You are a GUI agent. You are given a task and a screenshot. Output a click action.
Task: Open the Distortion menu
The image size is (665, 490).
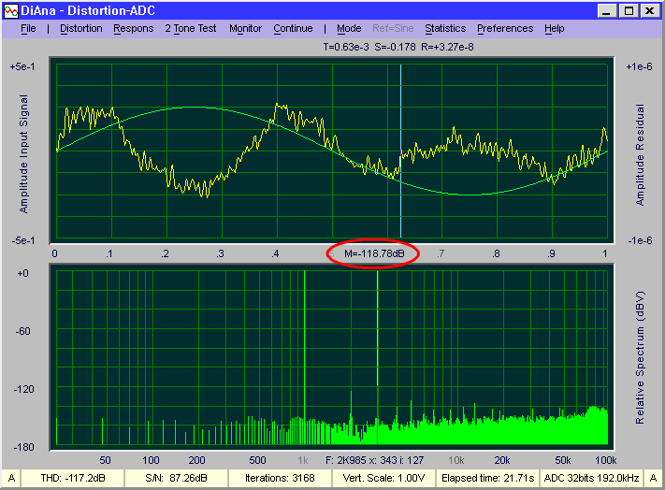pos(81,28)
